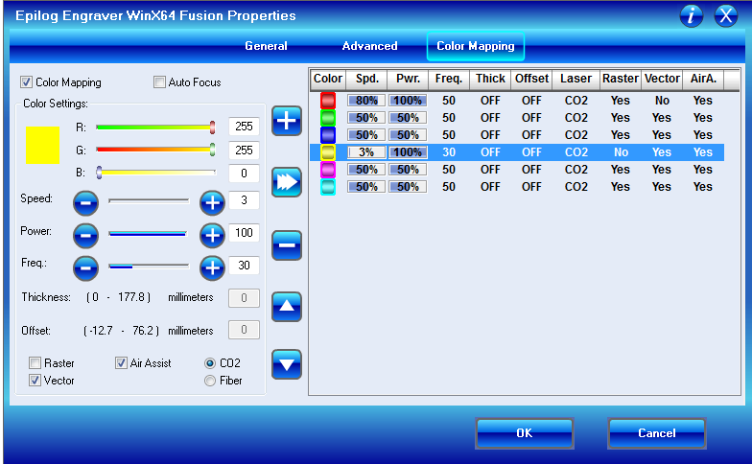Increase Freq. with the plus button

[x=213, y=267]
